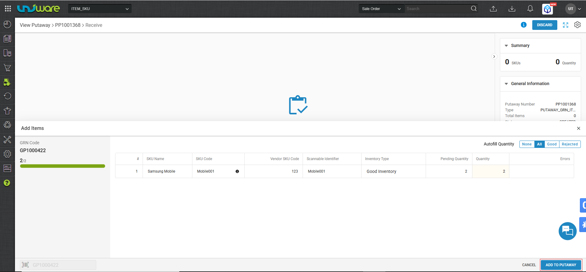The image size is (586, 272).
Task: Click ADD TO PUTAWAY button
Action: click(x=561, y=265)
